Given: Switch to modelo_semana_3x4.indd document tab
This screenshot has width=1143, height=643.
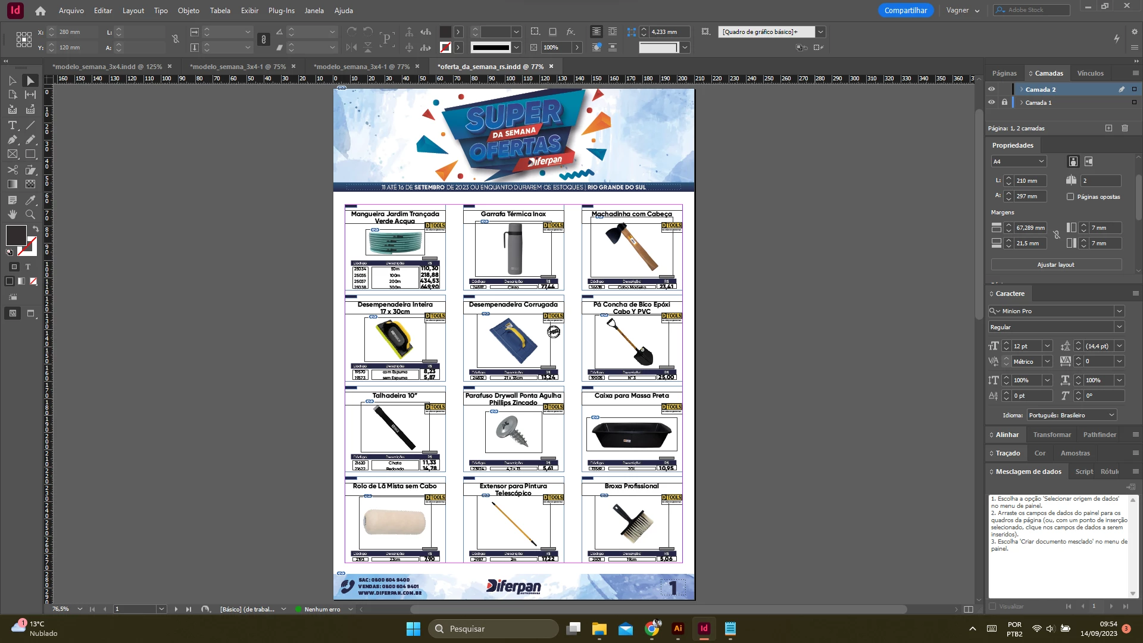Looking at the screenshot, I should pos(107,67).
